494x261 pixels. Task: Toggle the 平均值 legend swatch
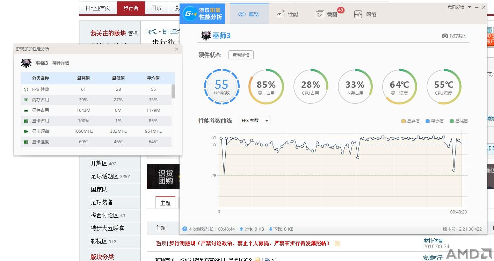click(428, 121)
